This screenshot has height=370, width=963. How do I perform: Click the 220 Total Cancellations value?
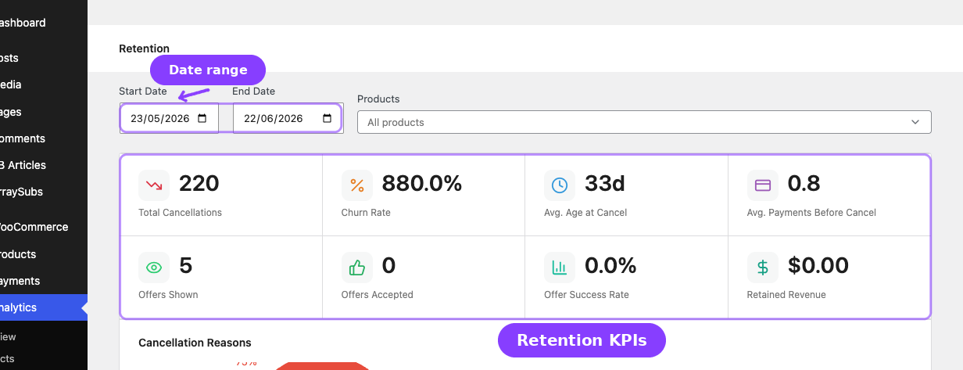pyautogui.click(x=199, y=183)
